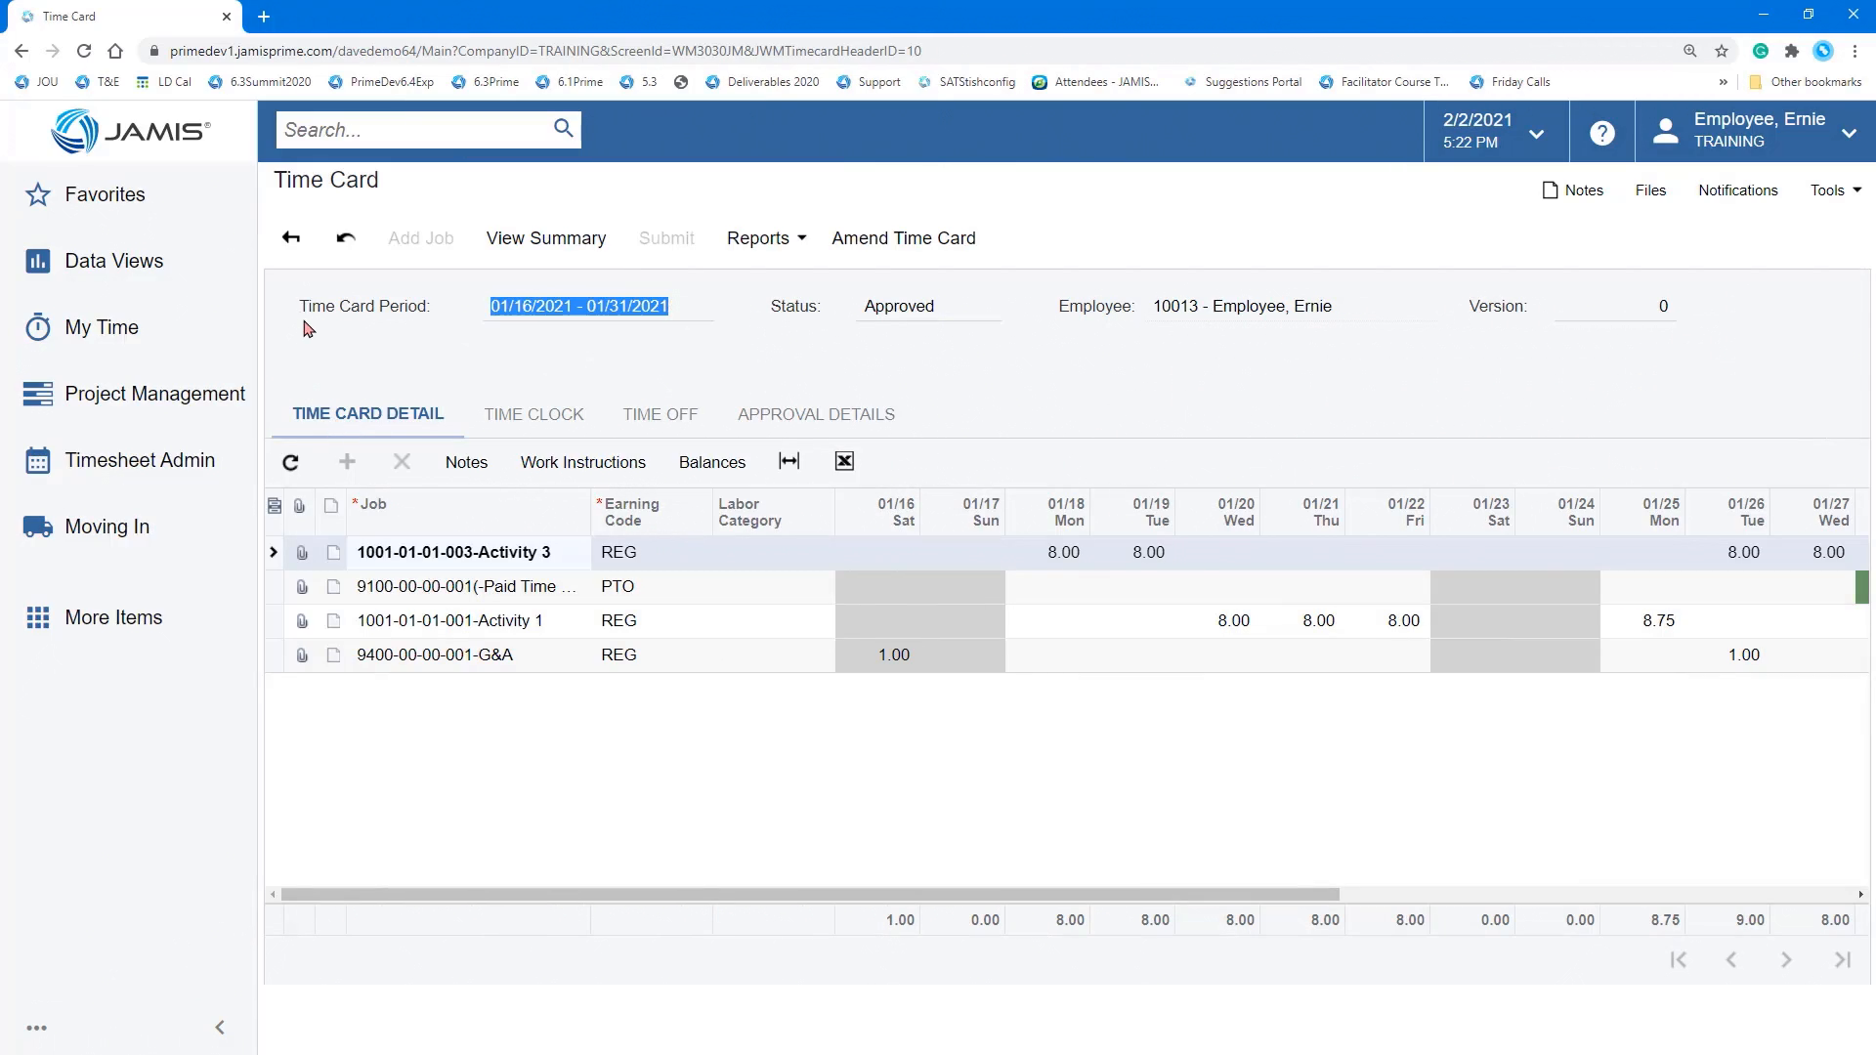Open the APPROVAL DETAILS tab
The width and height of the screenshot is (1876, 1055).
click(x=816, y=414)
